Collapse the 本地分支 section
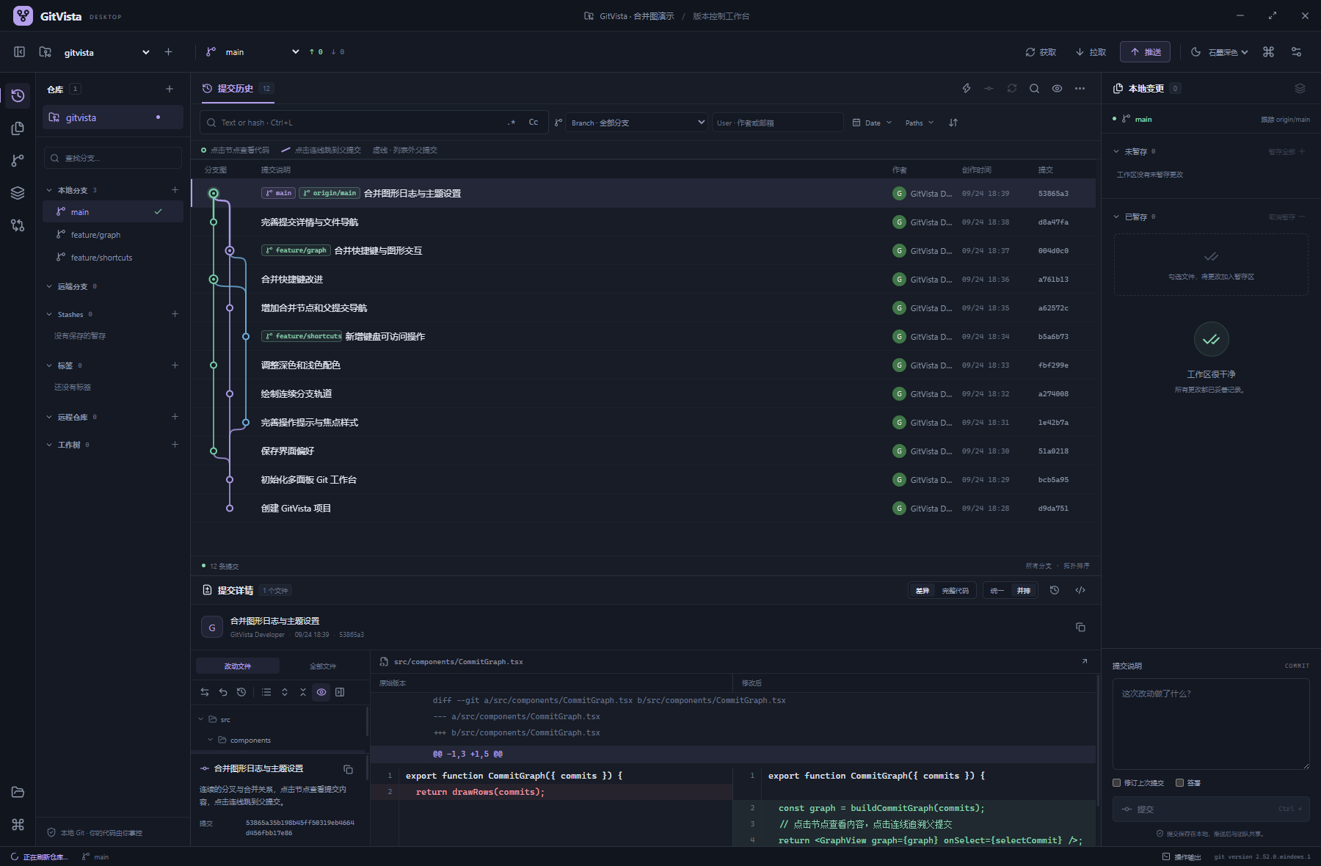Image resolution: width=1321 pixels, height=866 pixels. tap(49, 190)
